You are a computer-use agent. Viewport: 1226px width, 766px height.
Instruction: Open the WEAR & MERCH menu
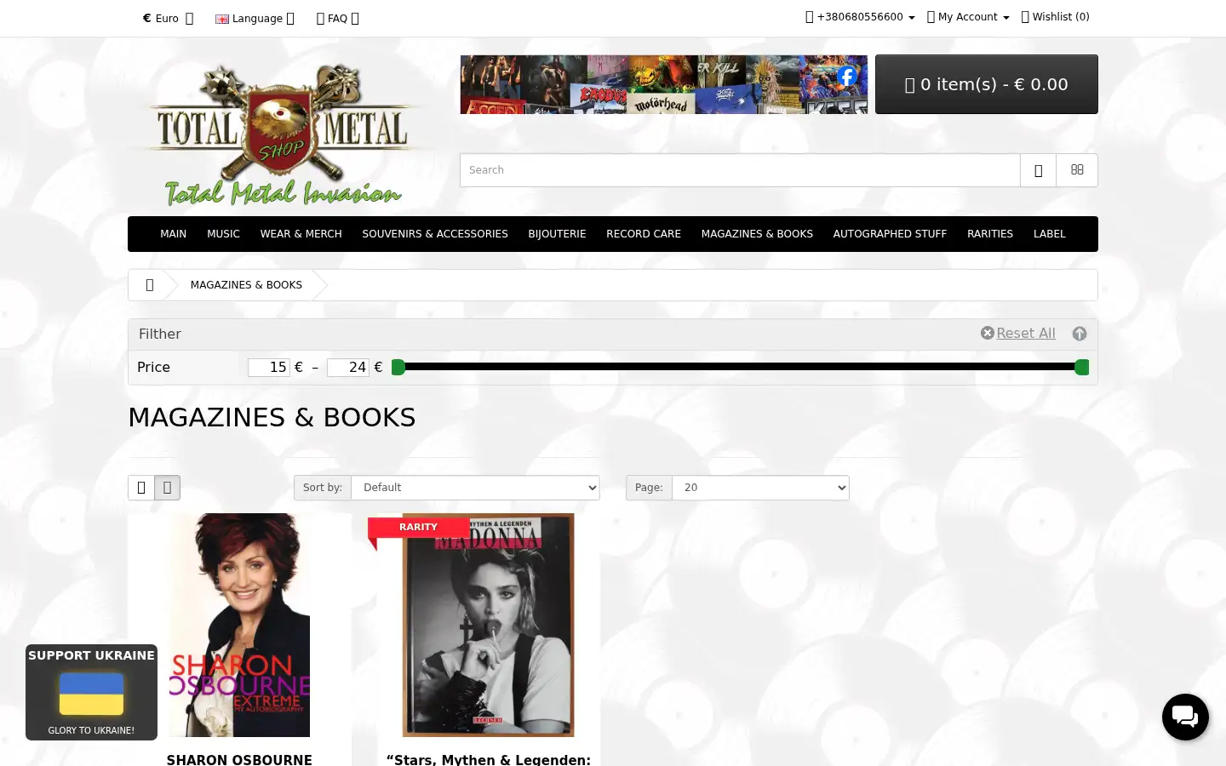[301, 234]
